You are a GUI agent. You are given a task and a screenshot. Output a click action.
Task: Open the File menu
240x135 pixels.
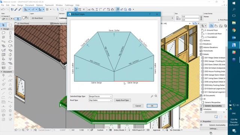pos(3,5)
